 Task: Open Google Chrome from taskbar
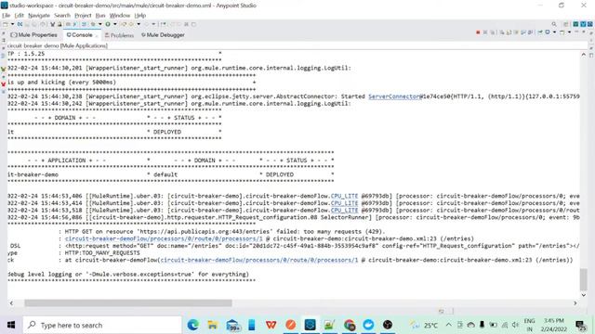point(350,325)
